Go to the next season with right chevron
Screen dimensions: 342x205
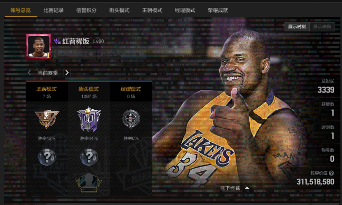pos(67,73)
